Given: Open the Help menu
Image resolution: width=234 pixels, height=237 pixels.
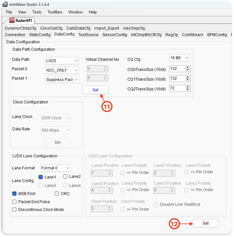Looking at the screenshot, I should coord(93,12).
